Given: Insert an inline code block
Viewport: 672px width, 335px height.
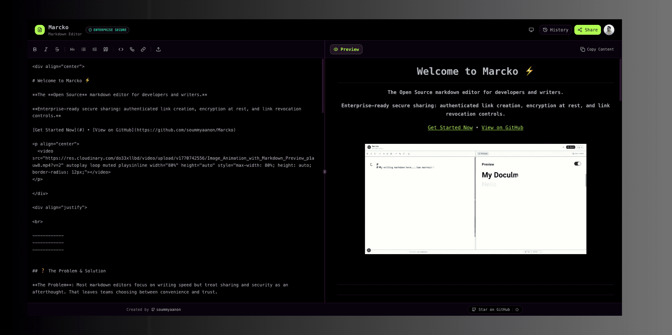Looking at the screenshot, I should (121, 49).
